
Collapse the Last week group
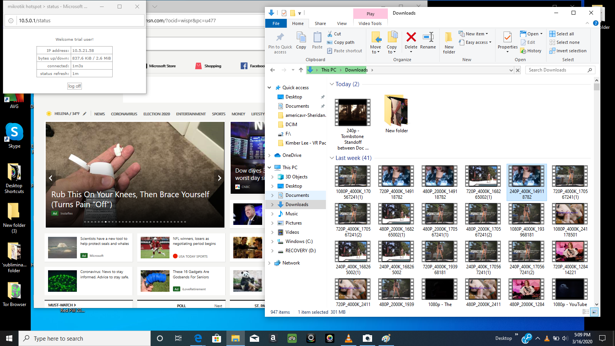tap(332, 158)
